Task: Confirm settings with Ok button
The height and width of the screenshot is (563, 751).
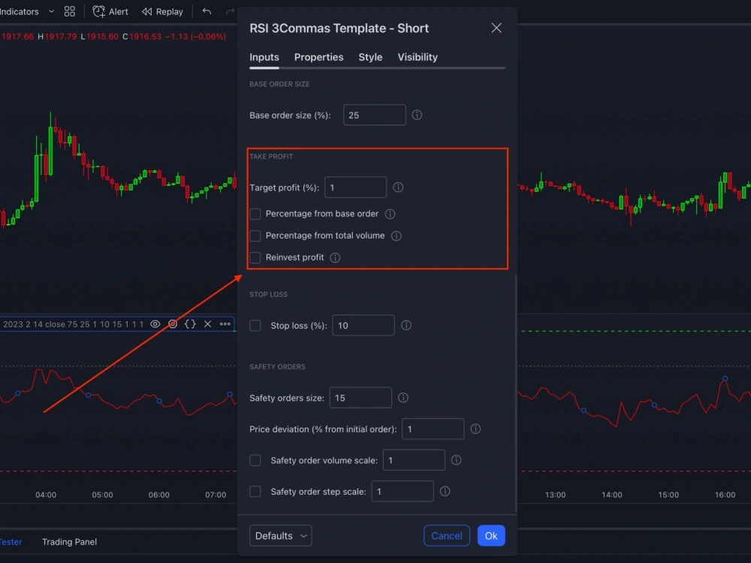Action: click(x=491, y=536)
